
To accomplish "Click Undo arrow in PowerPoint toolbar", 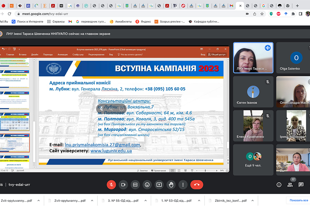I will coord(3,49).
